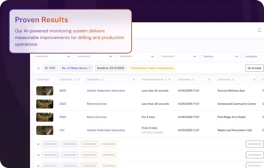The image size is (264, 168).
Task: Expand the second collapsed case group
Action: [x=39, y=155]
